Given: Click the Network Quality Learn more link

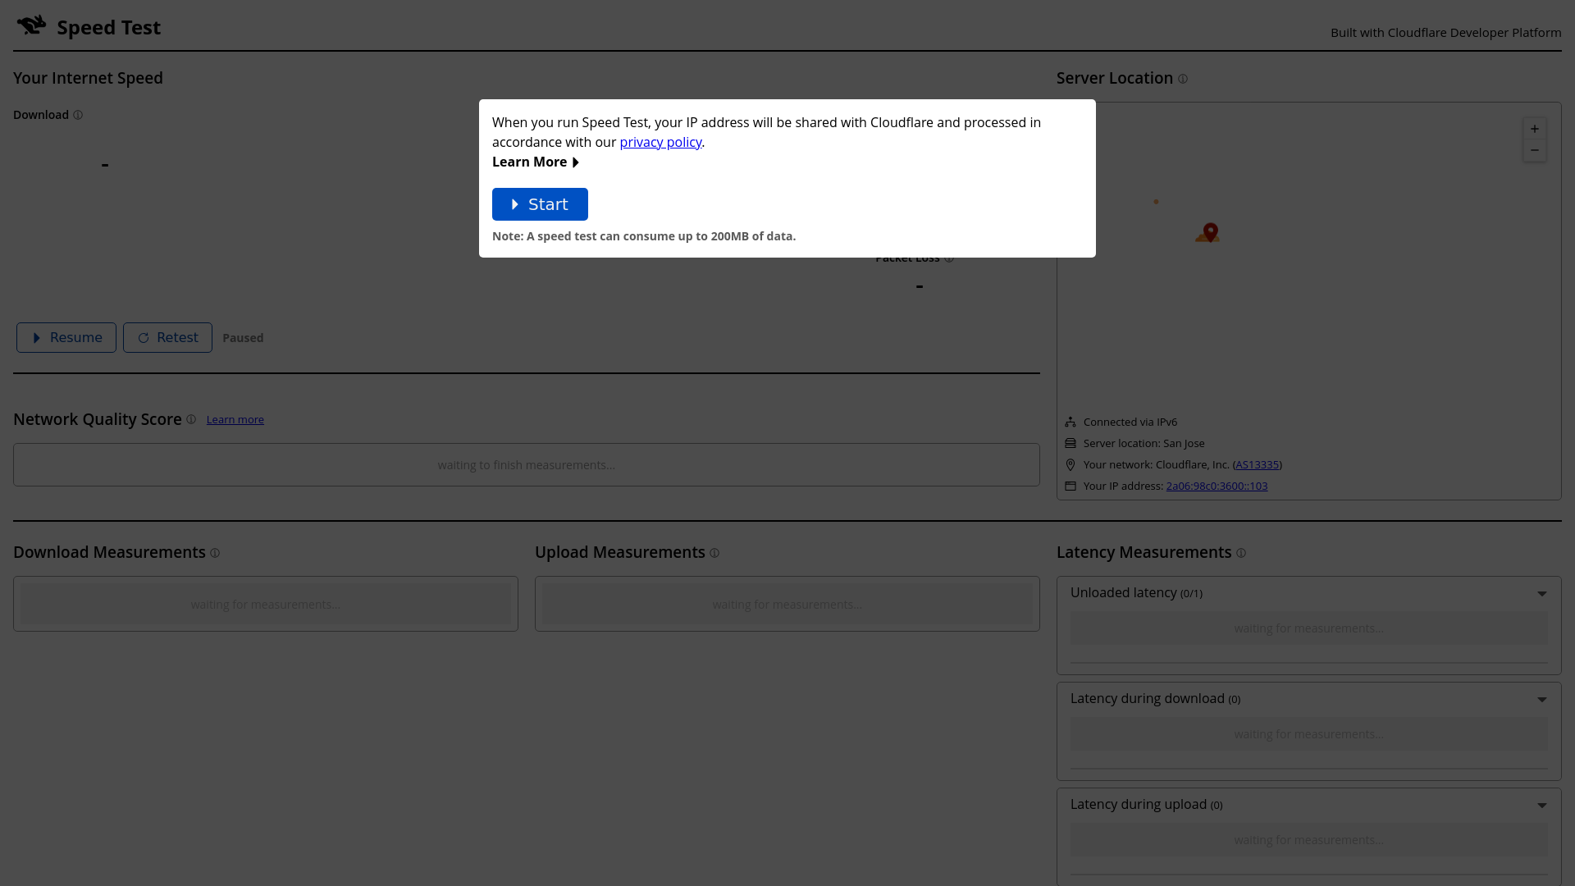Looking at the screenshot, I should pyautogui.click(x=235, y=419).
